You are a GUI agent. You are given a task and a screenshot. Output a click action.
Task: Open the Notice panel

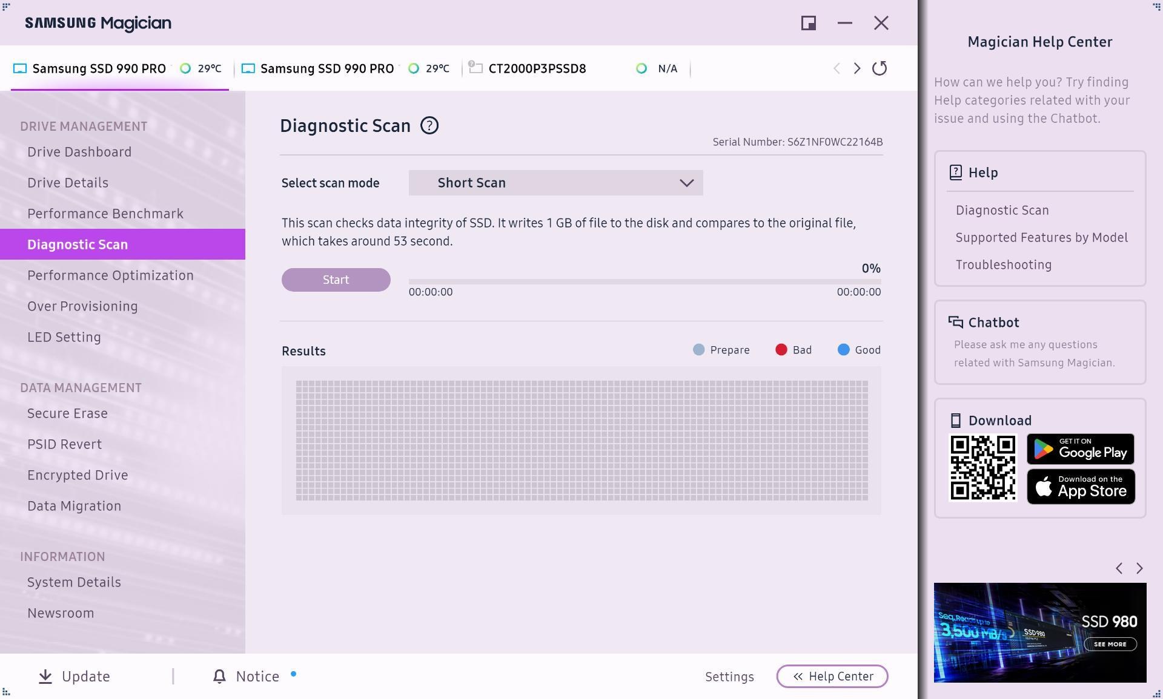click(247, 677)
